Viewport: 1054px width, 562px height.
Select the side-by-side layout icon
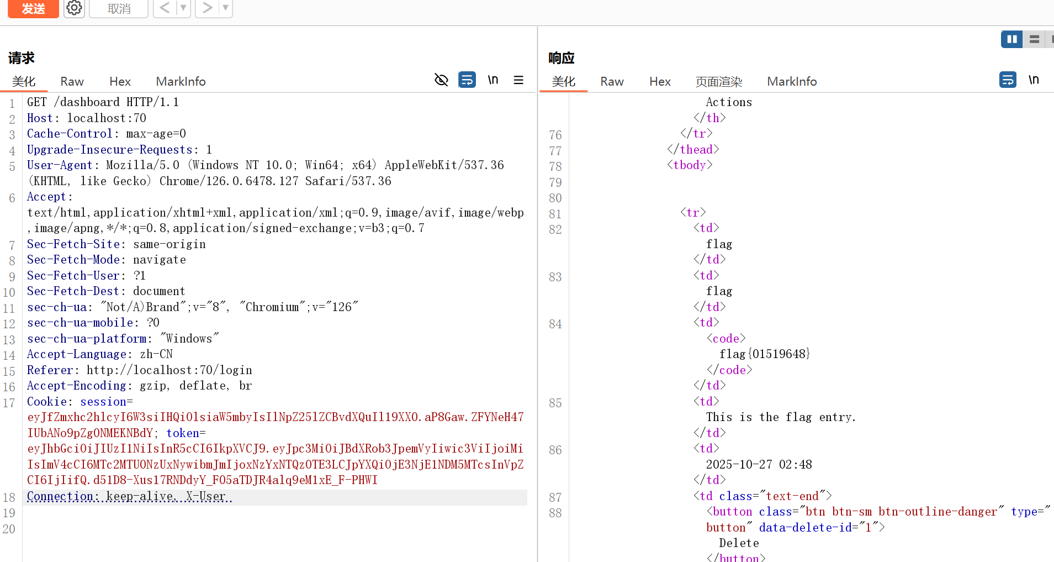tap(1012, 39)
